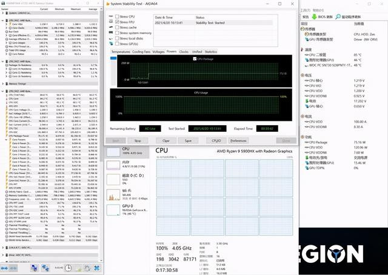Open the Voltages tab
The image size is (388, 275).
tap(158, 52)
